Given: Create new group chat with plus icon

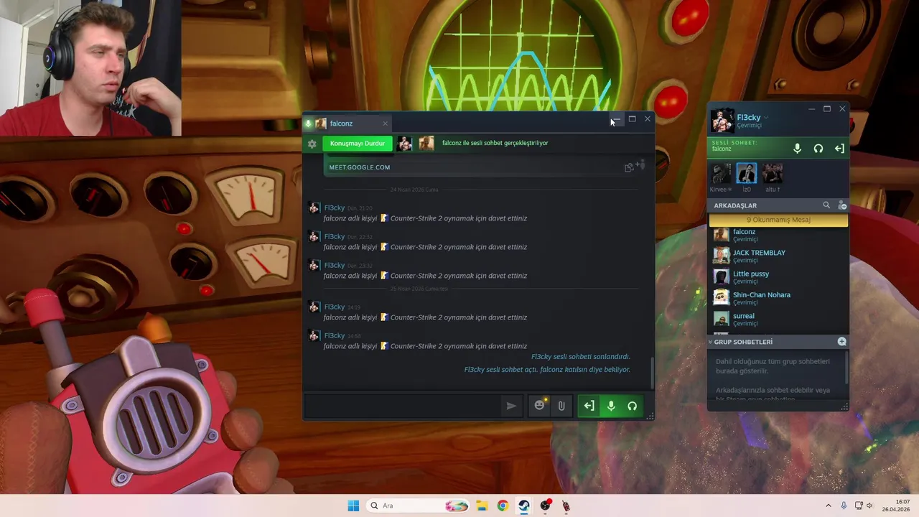Looking at the screenshot, I should pos(841,342).
